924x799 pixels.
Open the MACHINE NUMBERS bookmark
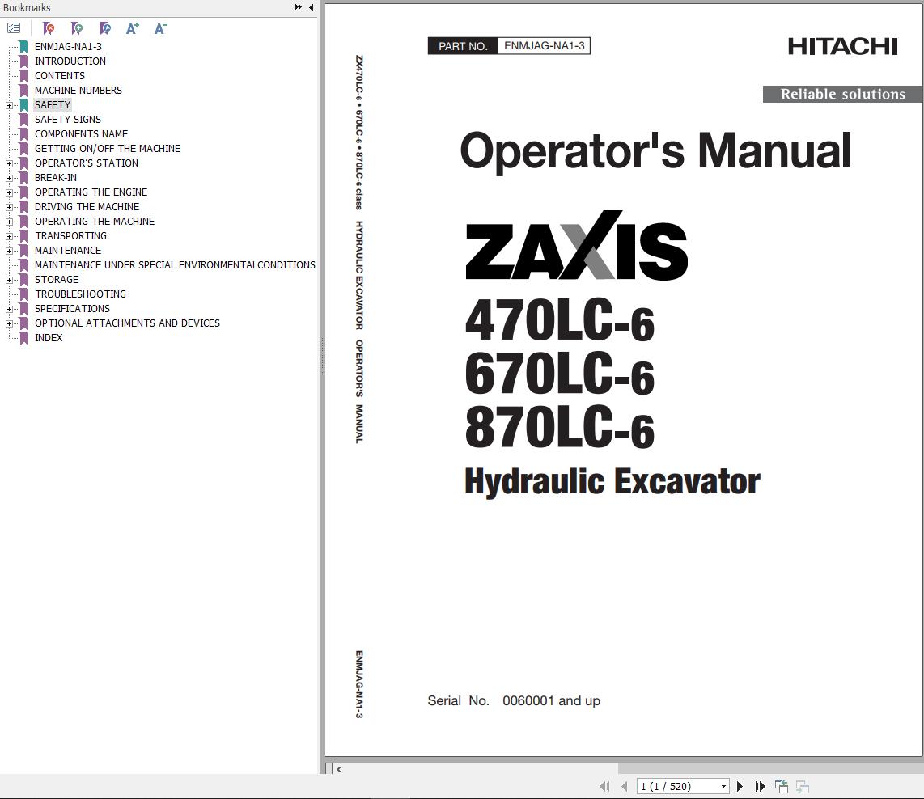pyautogui.click(x=78, y=90)
